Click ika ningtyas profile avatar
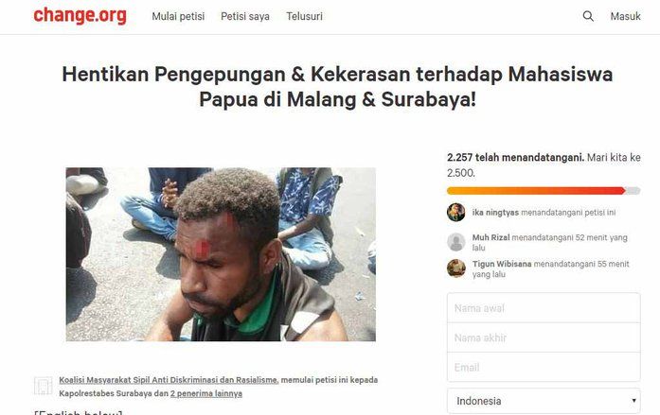Image resolution: width=660 pixels, height=415 pixels. (x=455, y=212)
